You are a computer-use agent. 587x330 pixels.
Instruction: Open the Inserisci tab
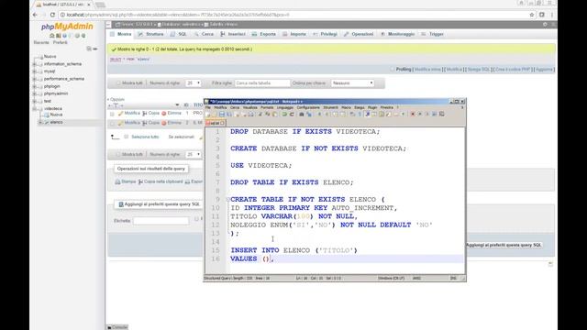233,34
